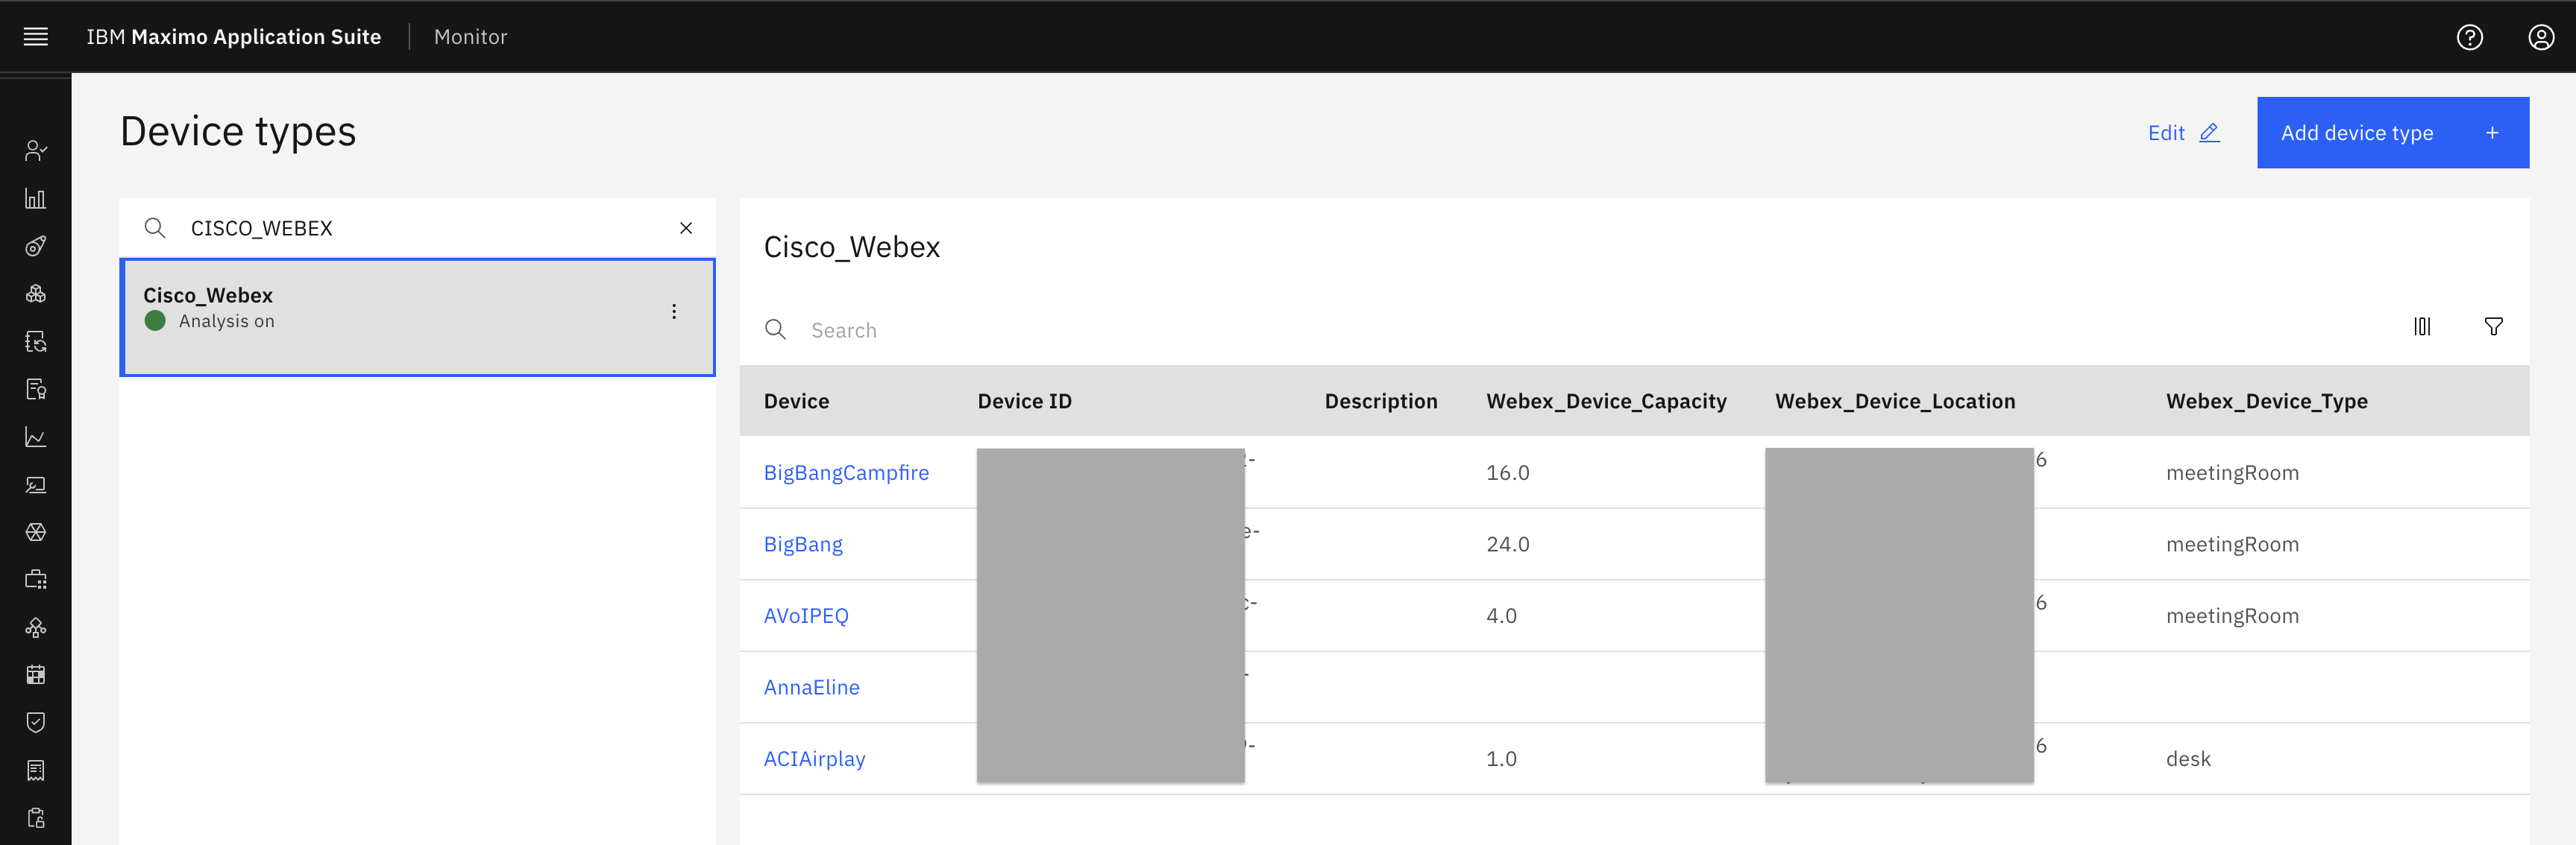Open the Cisco_Webex overflow menu
This screenshot has width=2576, height=845.
(674, 311)
